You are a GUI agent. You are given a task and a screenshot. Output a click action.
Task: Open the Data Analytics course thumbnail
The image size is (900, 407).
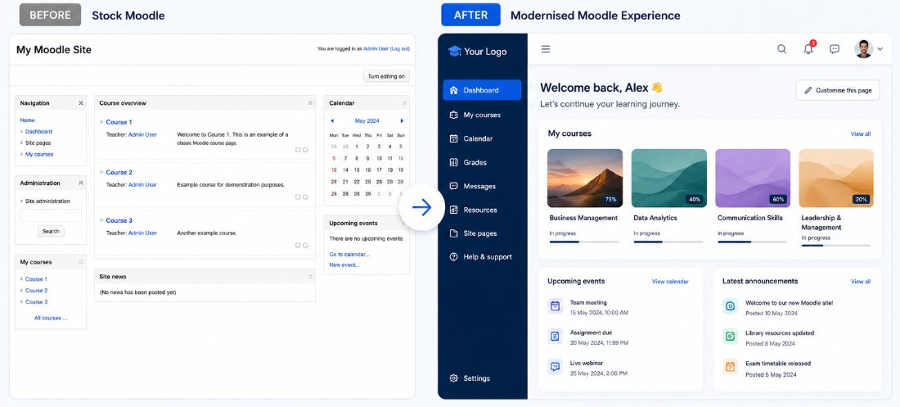(668, 179)
